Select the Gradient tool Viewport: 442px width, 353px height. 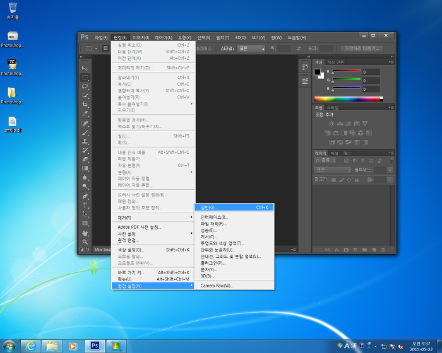pyautogui.click(x=85, y=168)
